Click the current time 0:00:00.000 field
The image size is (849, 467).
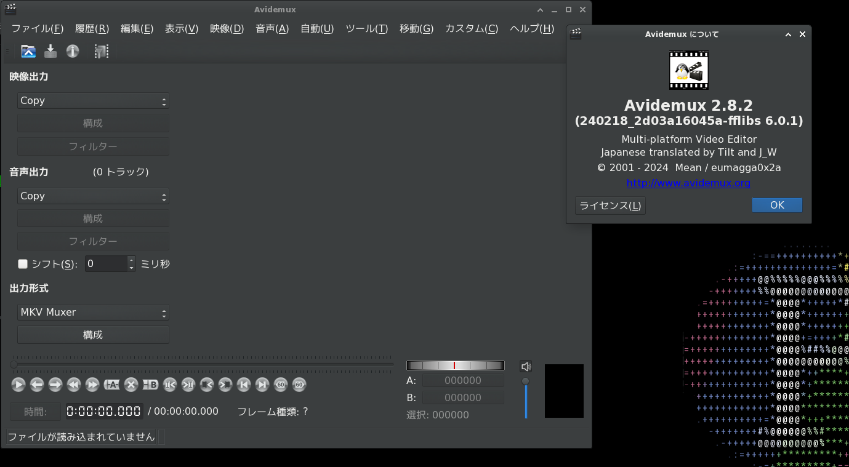pyautogui.click(x=104, y=412)
